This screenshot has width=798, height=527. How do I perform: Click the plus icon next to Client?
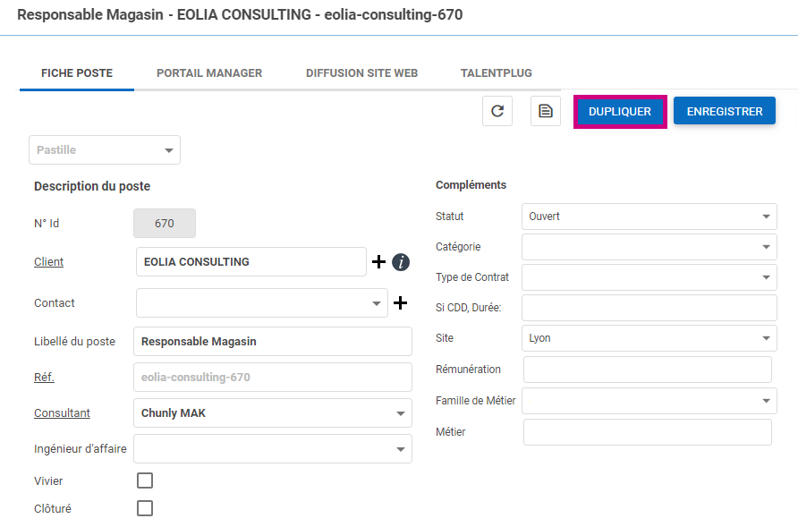[379, 262]
